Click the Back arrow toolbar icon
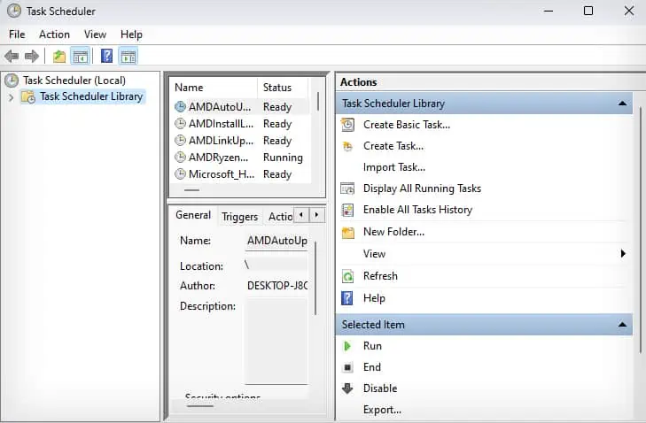The height and width of the screenshot is (423, 646). (x=12, y=56)
